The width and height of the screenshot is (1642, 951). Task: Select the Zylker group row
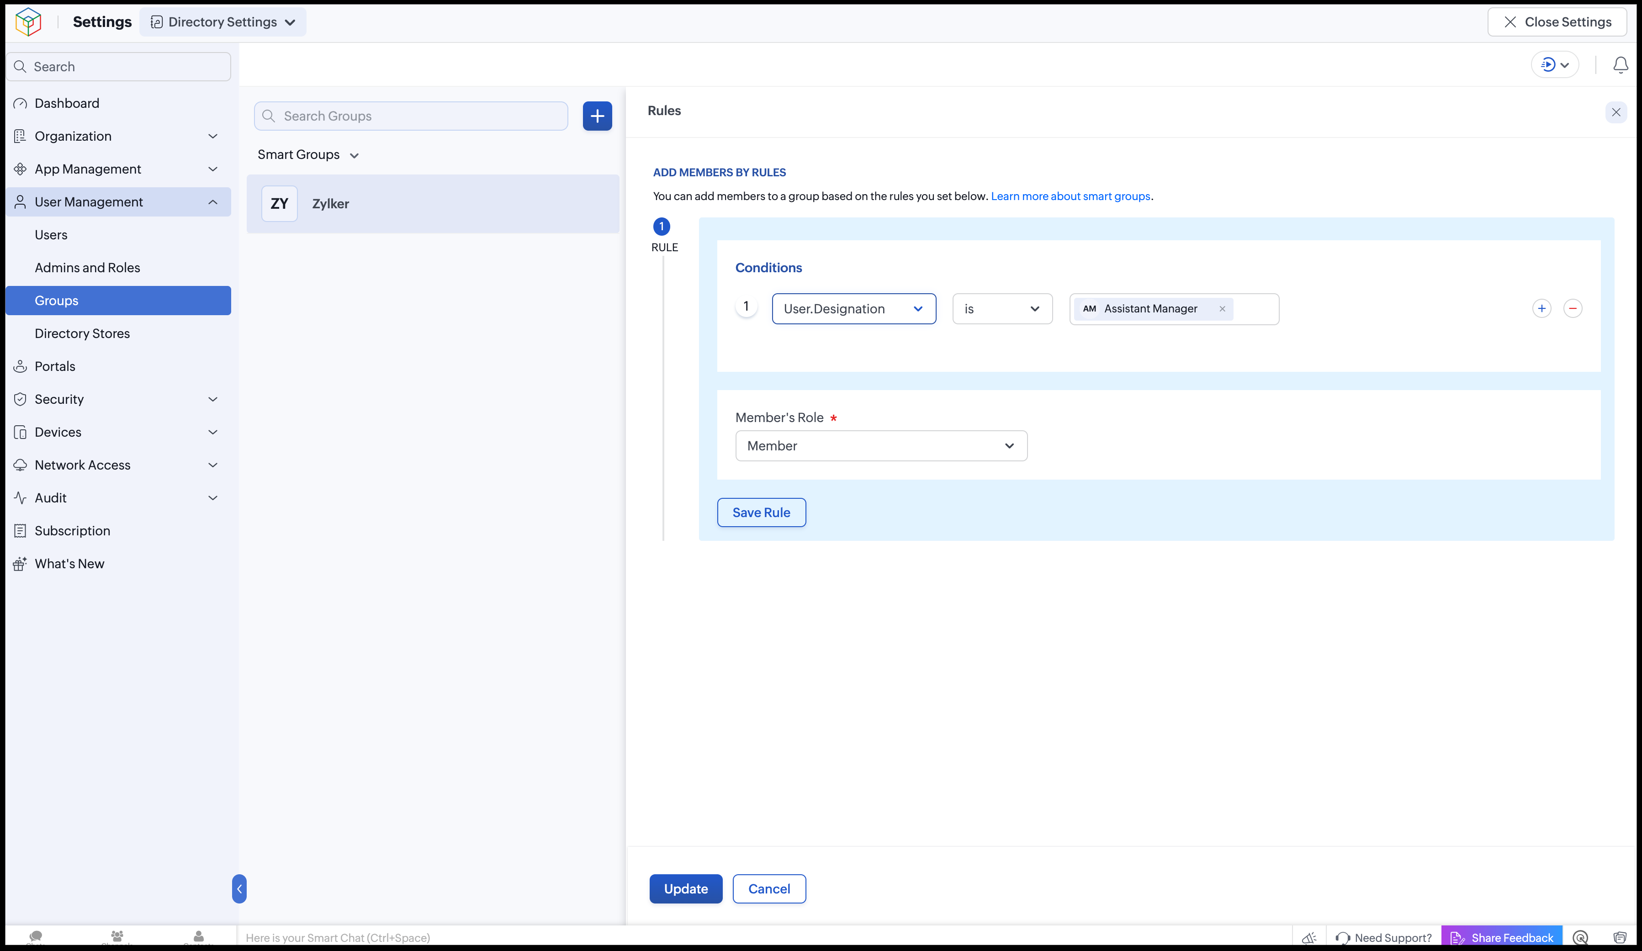433,204
